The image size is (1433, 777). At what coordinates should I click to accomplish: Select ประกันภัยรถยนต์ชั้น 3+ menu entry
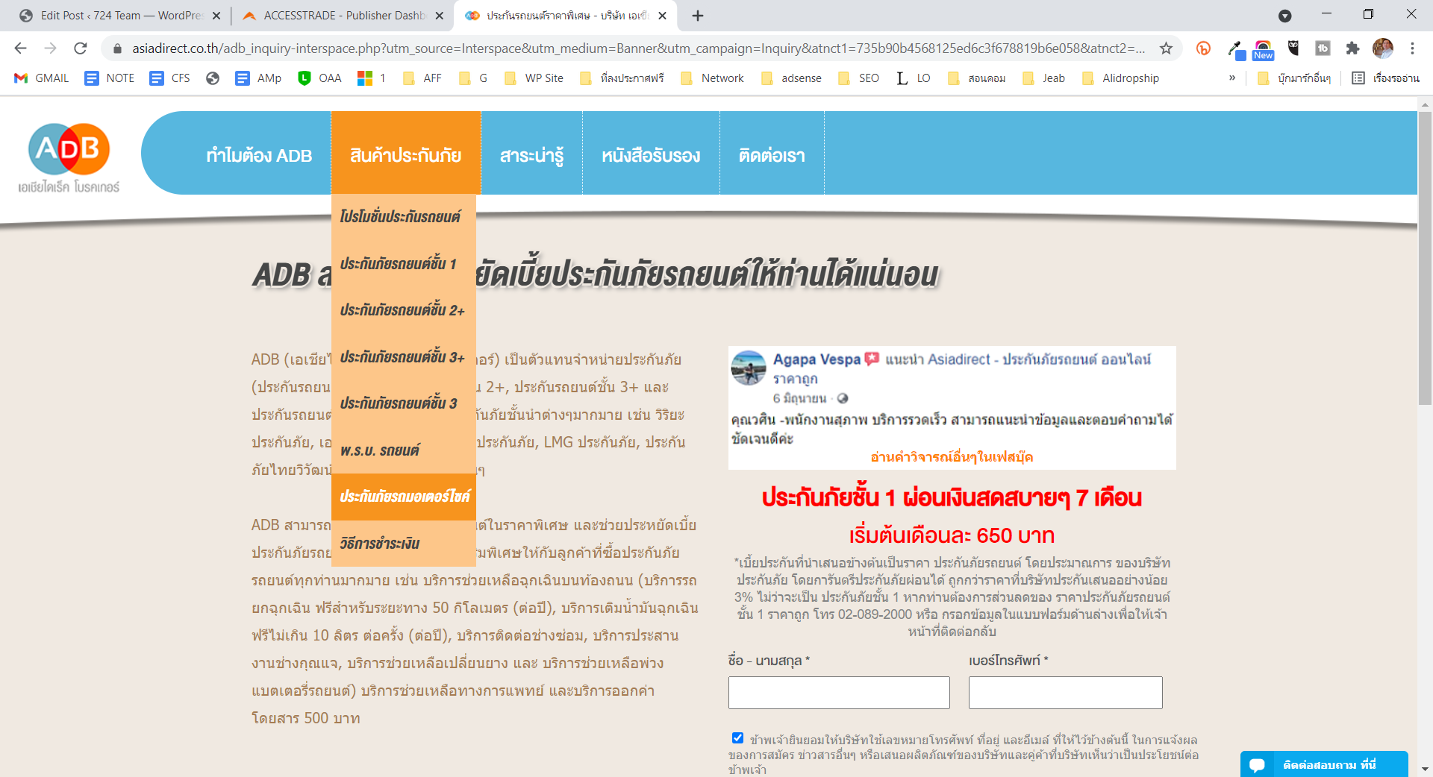[x=403, y=357]
